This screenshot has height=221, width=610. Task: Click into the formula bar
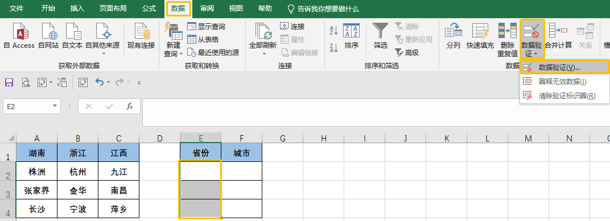[376, 112]
